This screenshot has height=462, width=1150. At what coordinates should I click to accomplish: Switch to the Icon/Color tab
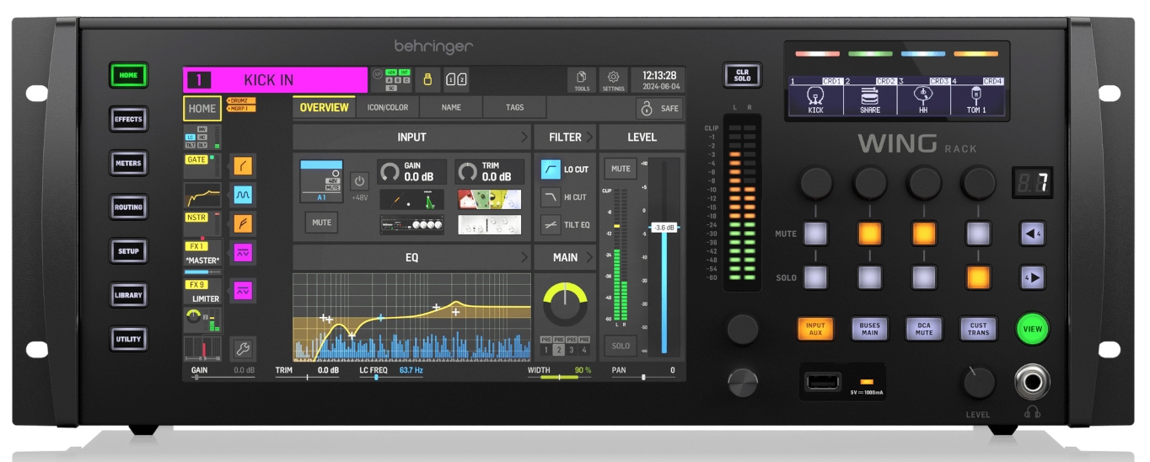(x=387, y=108)
